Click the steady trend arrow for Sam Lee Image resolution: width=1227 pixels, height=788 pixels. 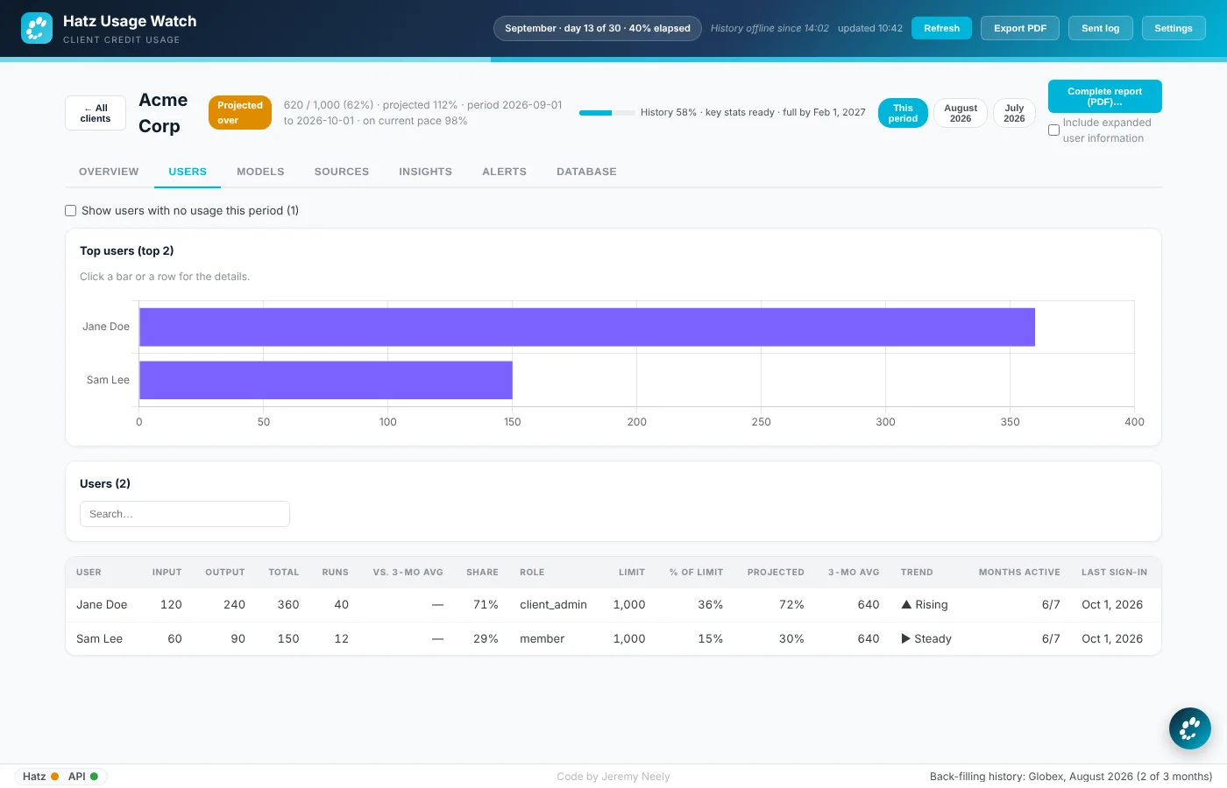click(906, 638)
